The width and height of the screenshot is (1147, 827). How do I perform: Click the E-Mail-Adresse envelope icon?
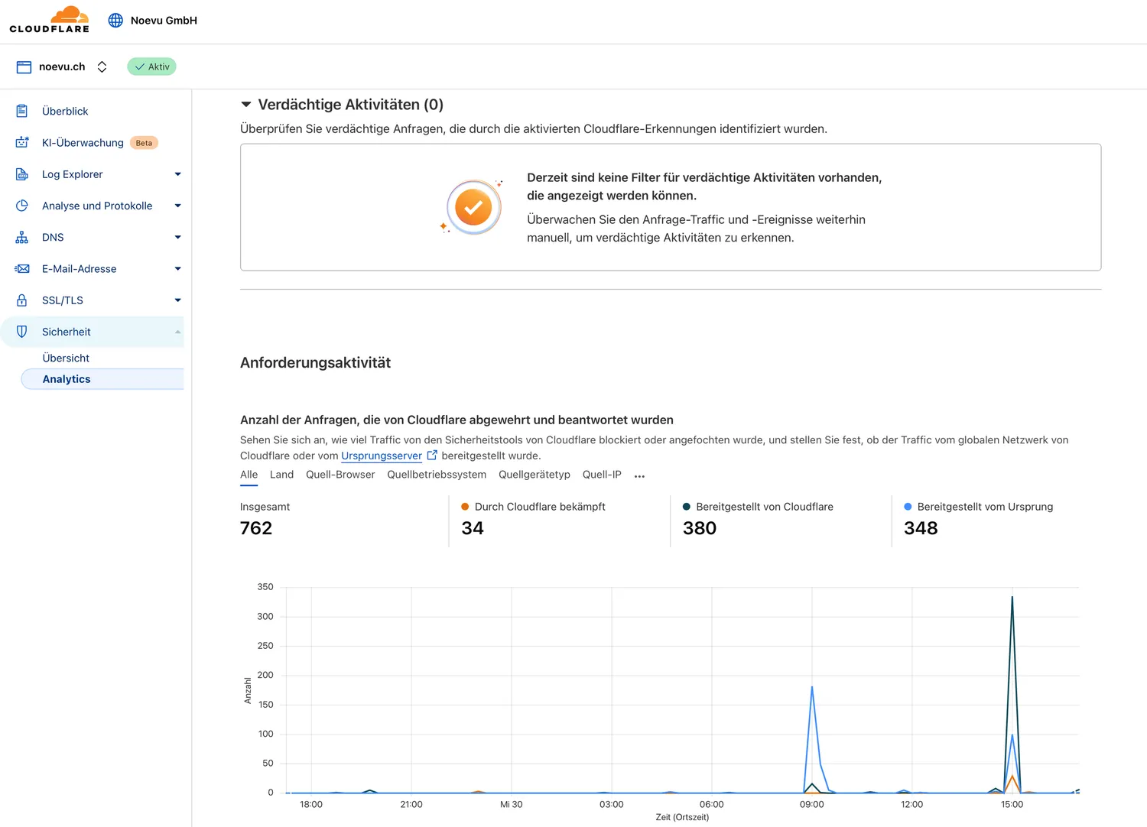[21, 268]
